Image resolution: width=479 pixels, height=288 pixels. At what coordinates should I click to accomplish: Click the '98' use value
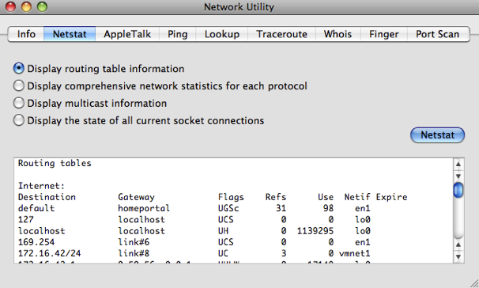tap(328, 208)
